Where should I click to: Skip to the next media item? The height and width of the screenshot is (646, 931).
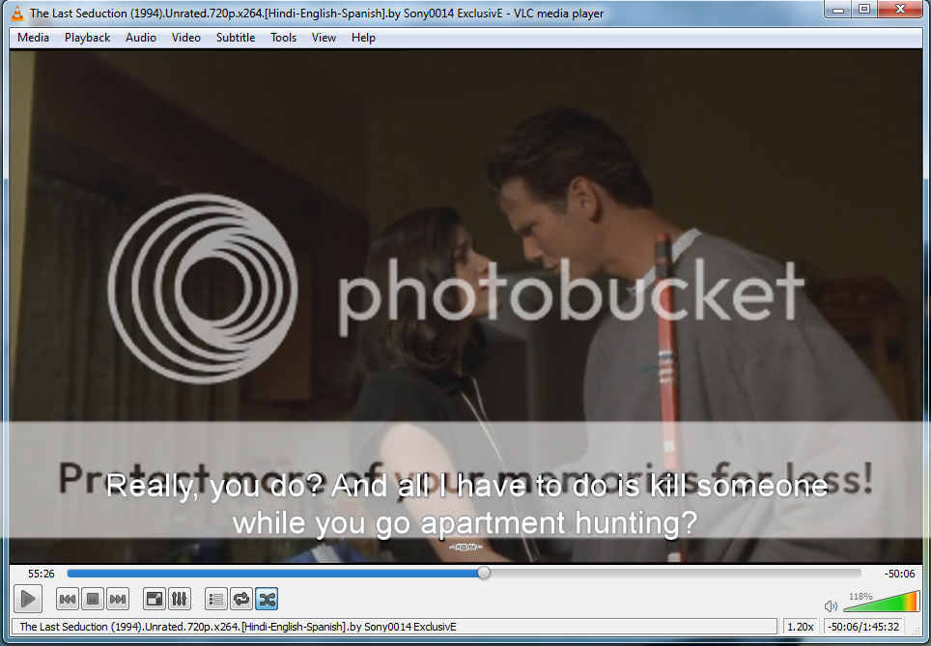pos(118,599)
